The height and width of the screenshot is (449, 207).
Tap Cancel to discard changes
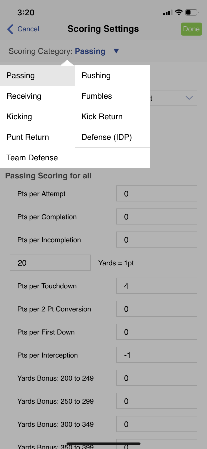coord(28,29)
